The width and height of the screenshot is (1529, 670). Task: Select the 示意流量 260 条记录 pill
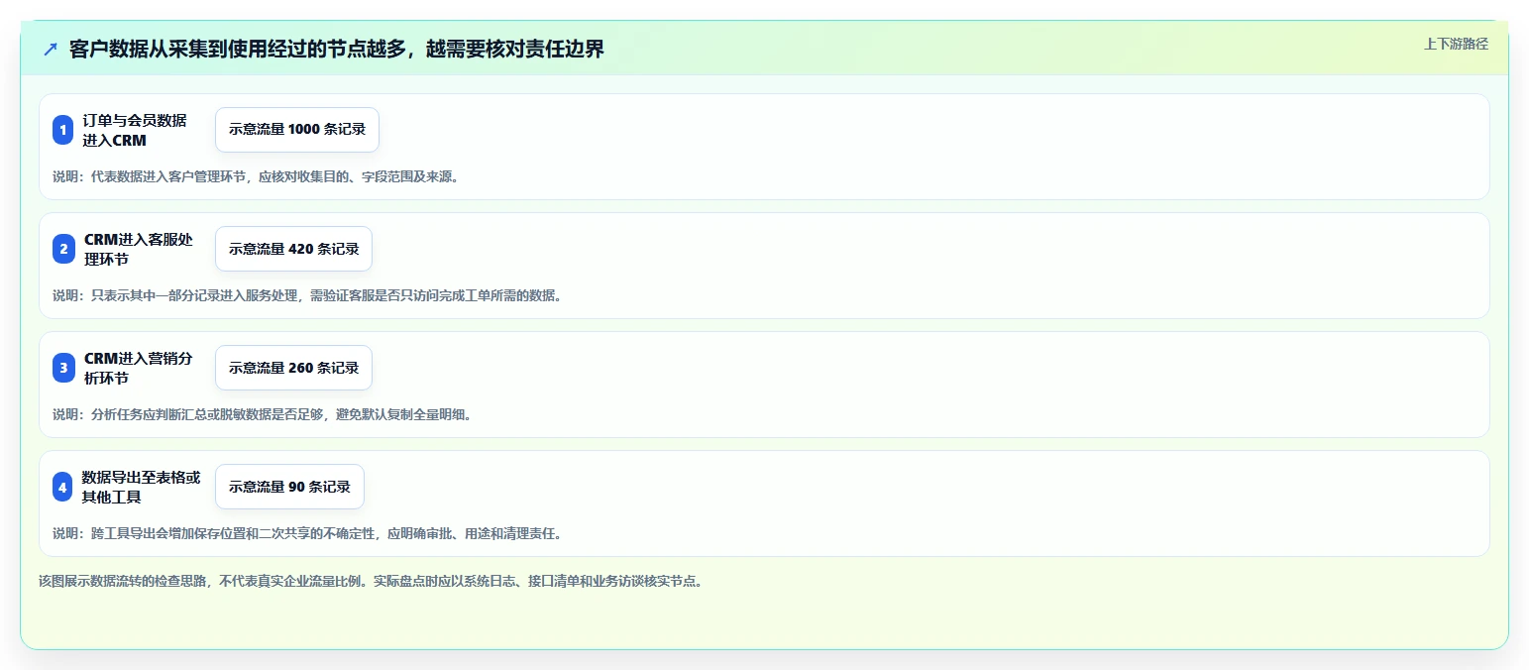pos(293,368)
